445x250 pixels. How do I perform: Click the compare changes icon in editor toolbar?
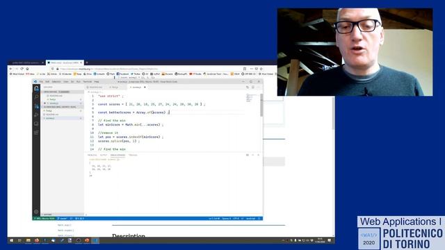(x=248, y=87)
